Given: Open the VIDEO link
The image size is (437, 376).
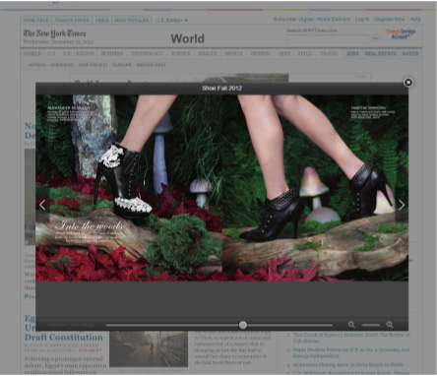Looking at the screenshot, I should coord(101,21).
